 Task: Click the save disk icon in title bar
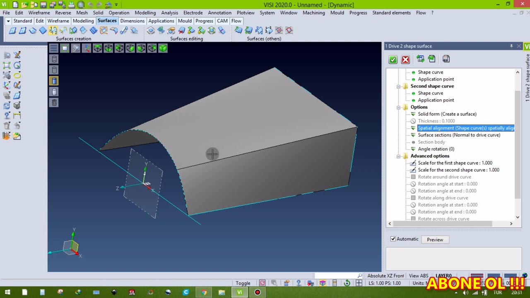point(43,5)
